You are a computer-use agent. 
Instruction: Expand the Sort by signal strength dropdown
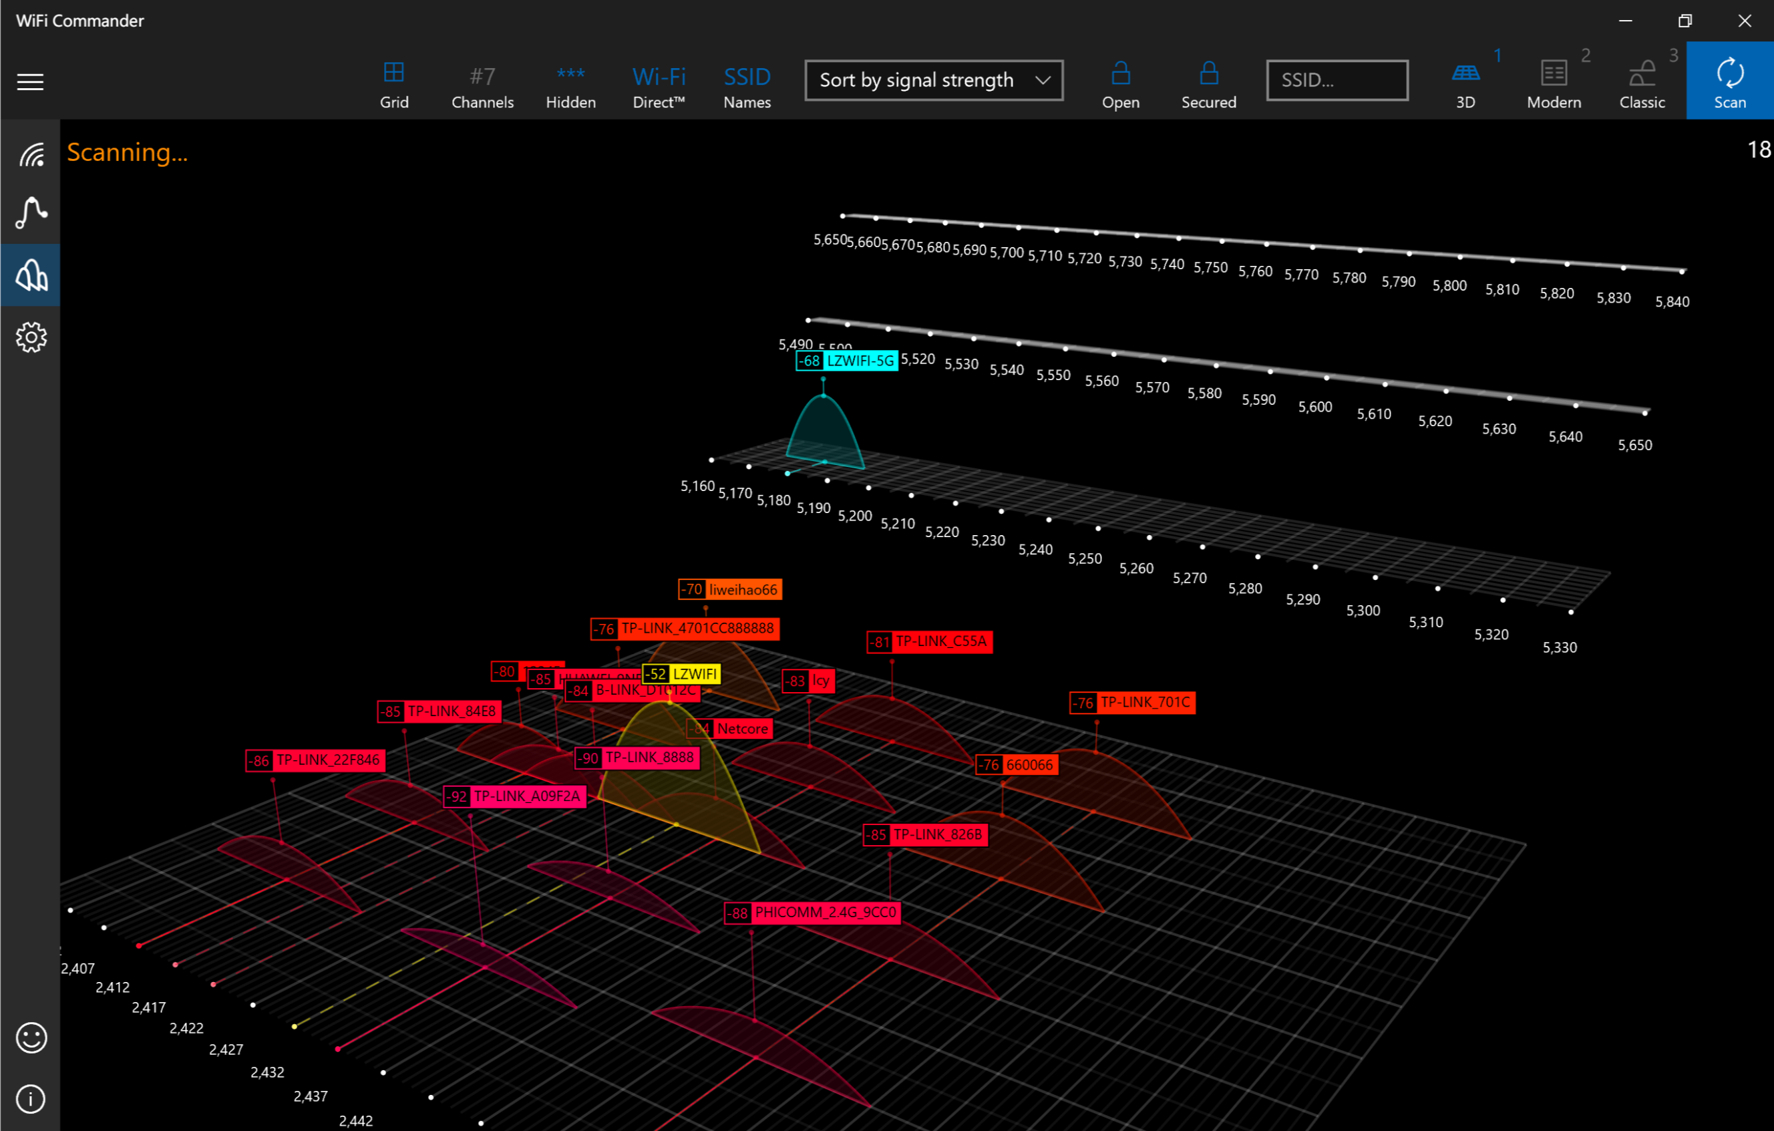click(933, 79)
